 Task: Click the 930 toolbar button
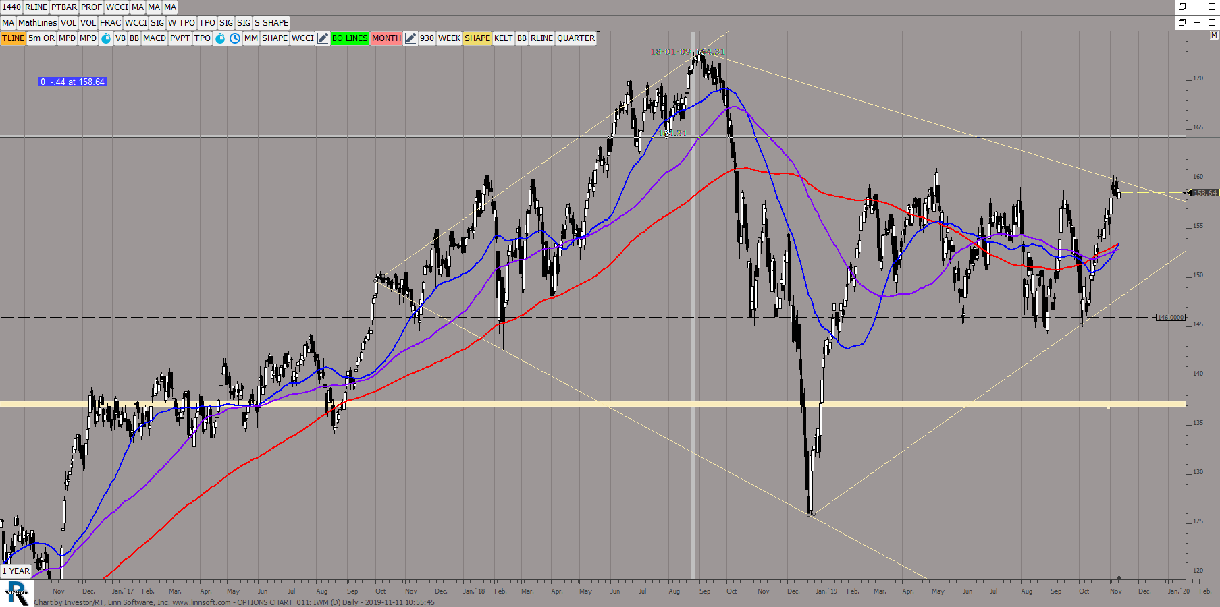point(427,38)
